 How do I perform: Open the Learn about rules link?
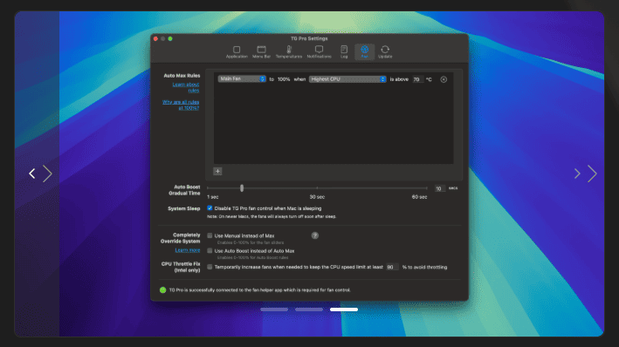(186, 87)
